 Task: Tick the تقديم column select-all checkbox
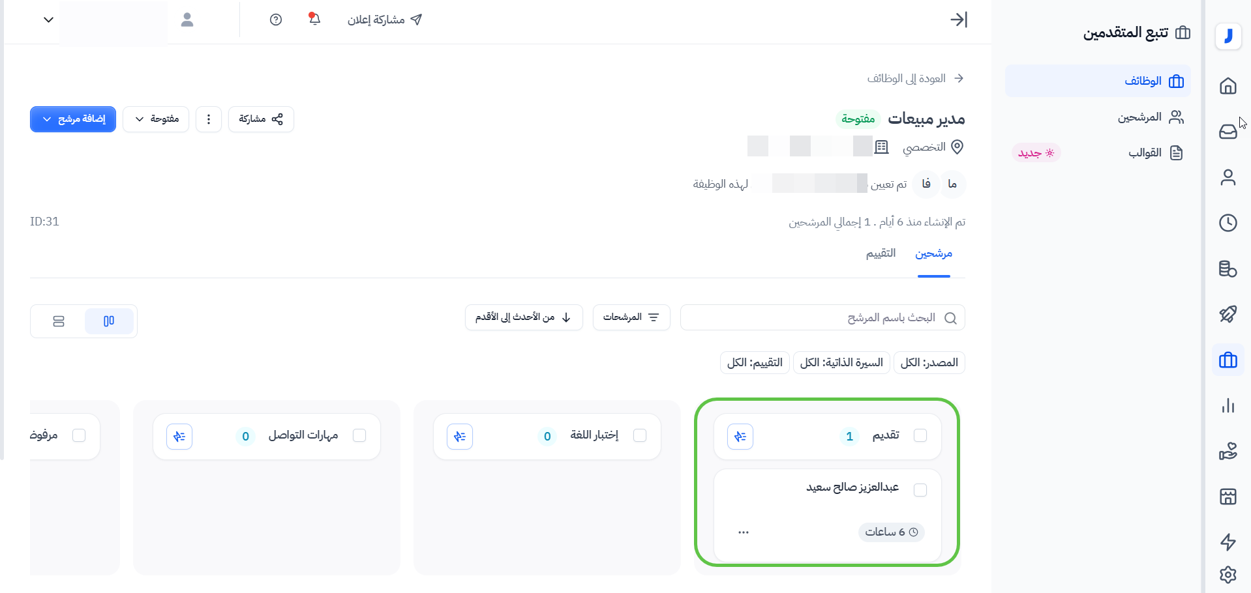pos(920,435)
